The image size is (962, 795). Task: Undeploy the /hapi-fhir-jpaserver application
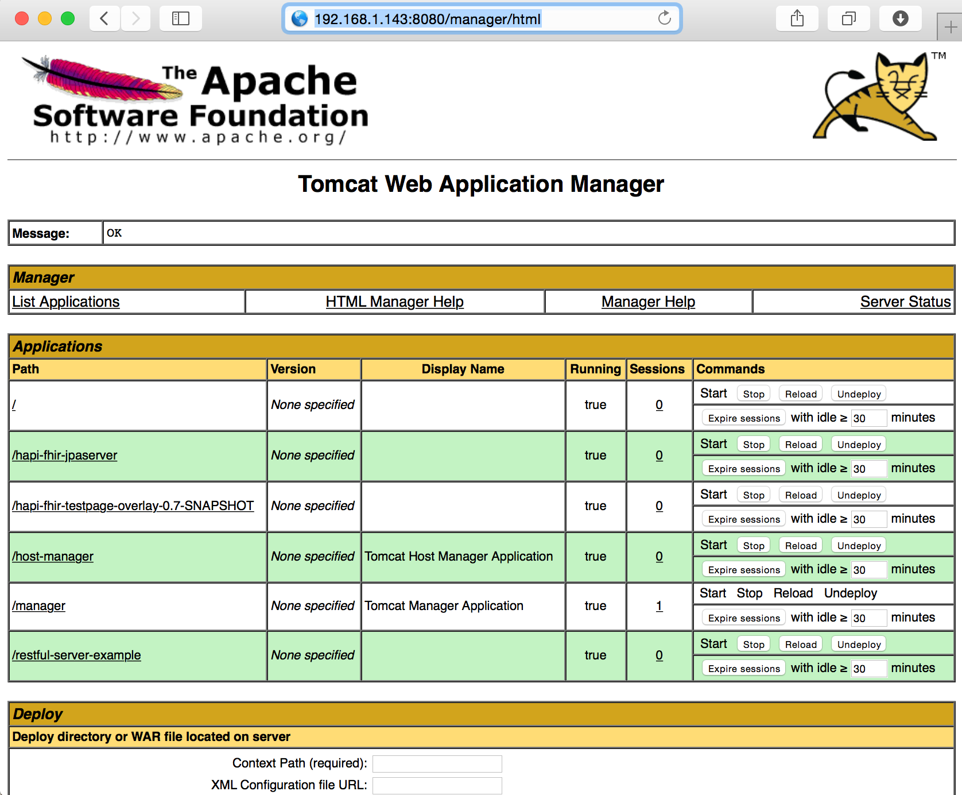859,445
